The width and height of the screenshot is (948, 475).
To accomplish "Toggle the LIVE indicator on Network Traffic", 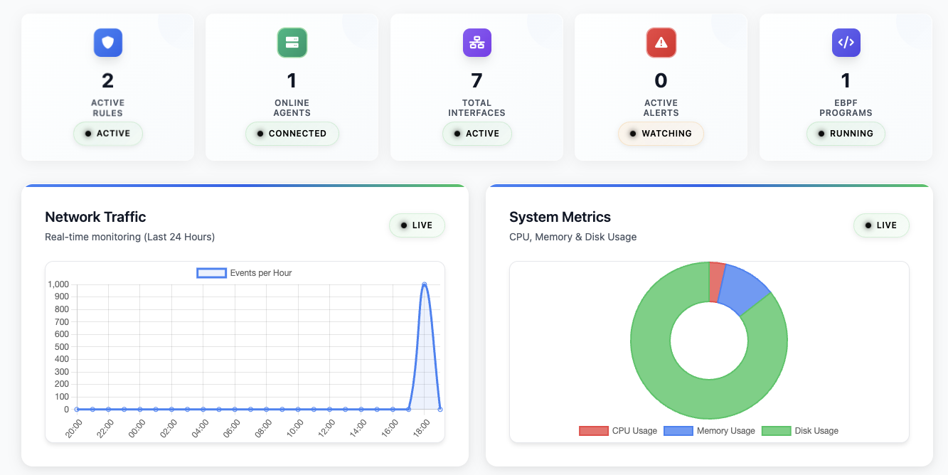I will (417, 225).
